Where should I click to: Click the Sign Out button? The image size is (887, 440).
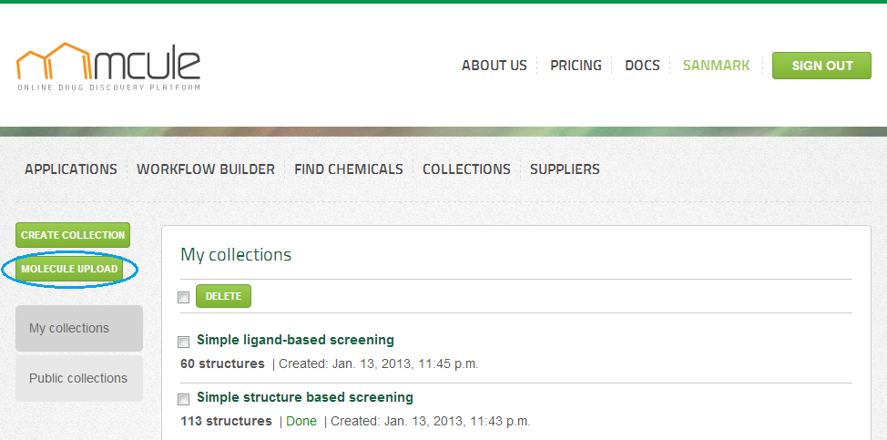[x=821, y=66]
